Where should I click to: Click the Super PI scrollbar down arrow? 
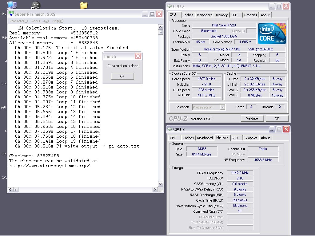(161, 184)
